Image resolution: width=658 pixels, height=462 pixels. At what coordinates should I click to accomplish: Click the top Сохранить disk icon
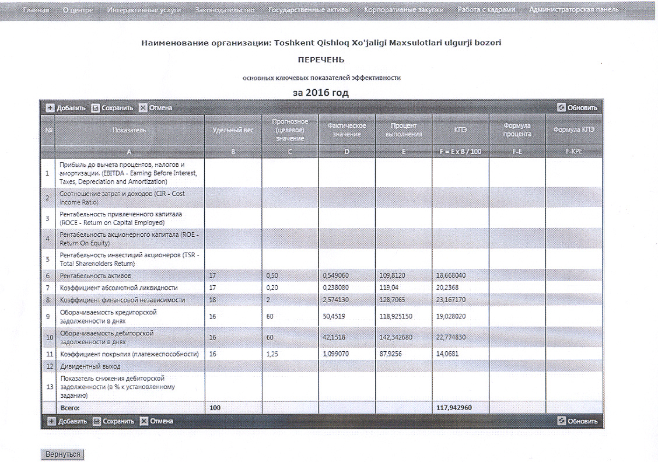[x=96, y=108]
